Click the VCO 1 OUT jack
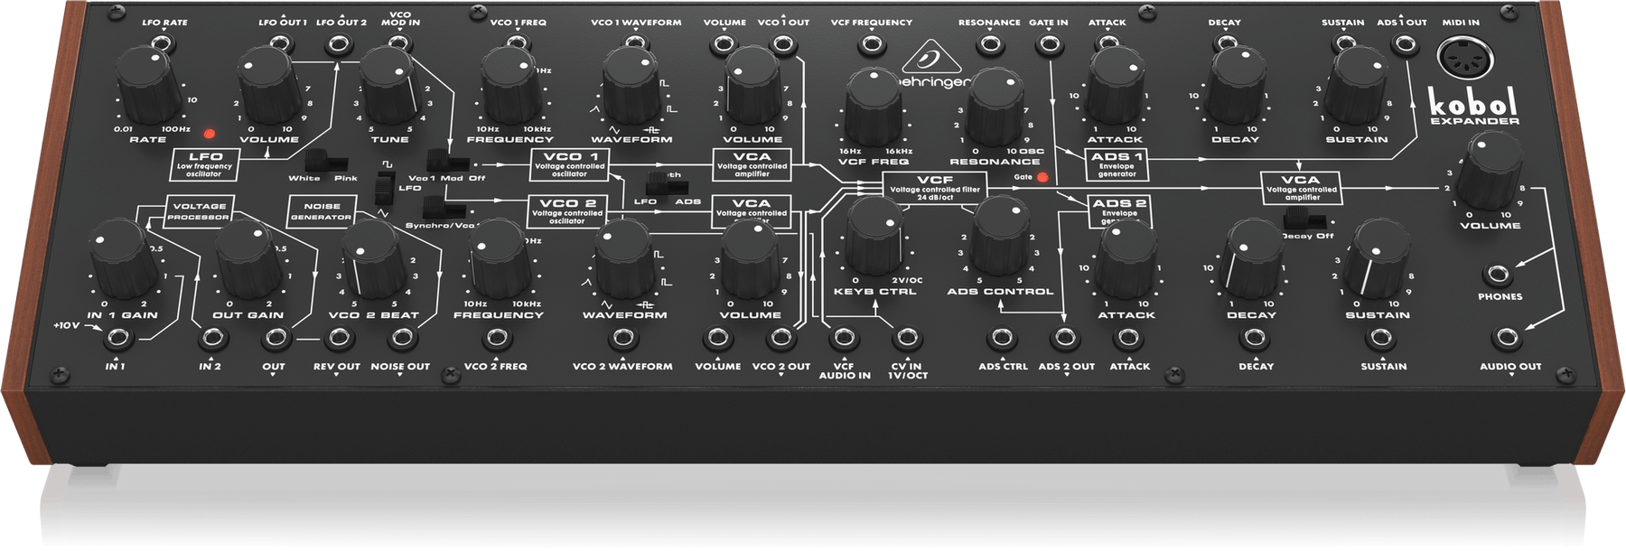Screen dimensions: 1626x551 pyautogui.click(x=783, y=43)
